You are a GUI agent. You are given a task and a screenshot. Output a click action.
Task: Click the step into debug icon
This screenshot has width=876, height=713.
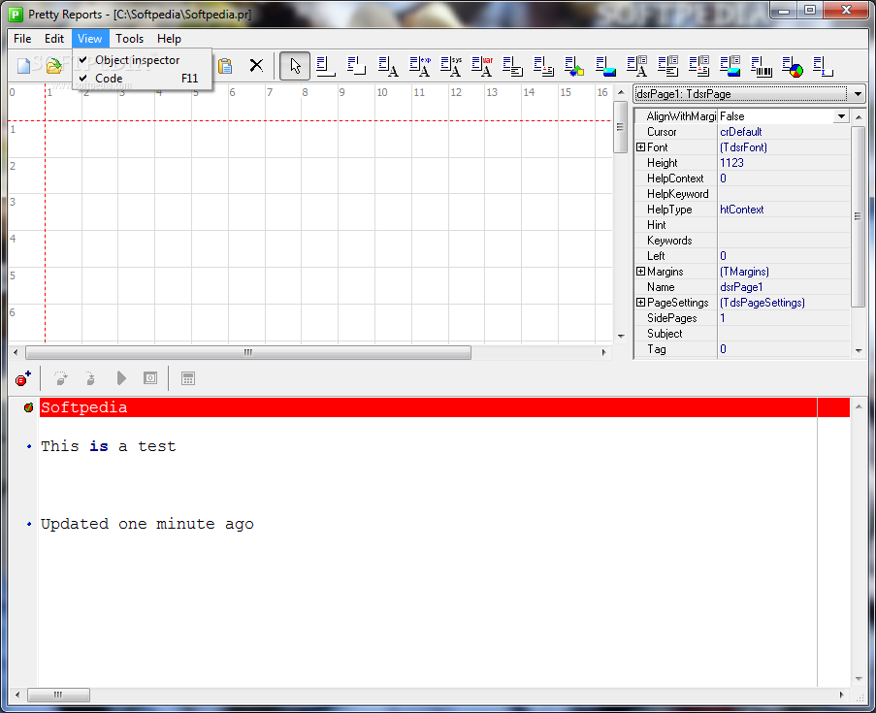pos(90,379)
